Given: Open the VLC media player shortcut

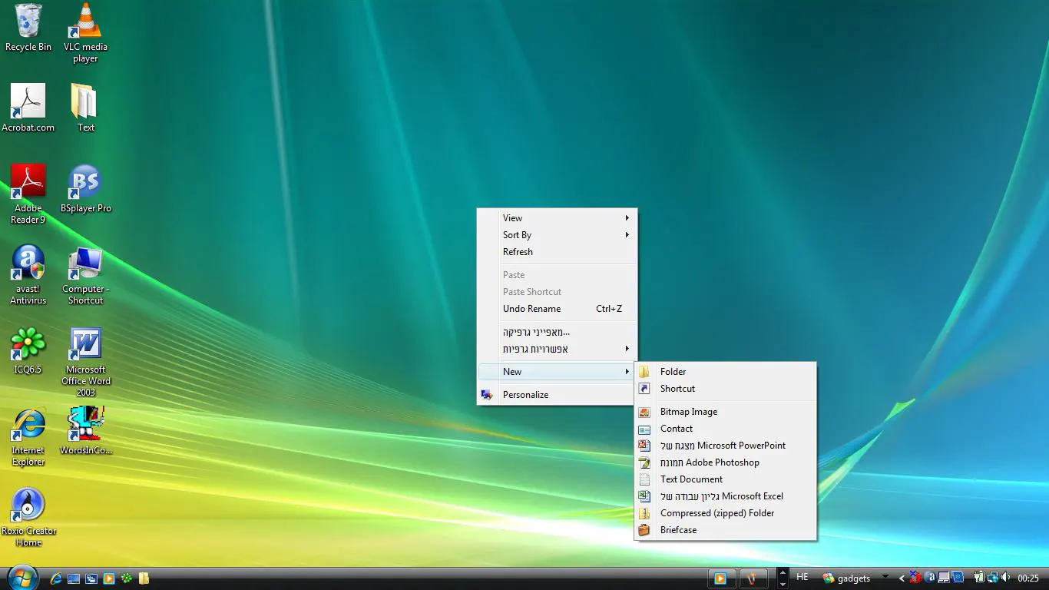Looking at the screenshot, I should click(85, 22).
